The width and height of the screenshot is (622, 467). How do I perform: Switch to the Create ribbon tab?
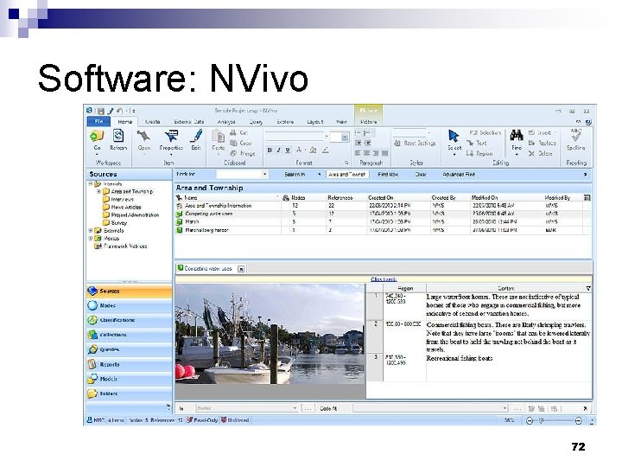coord(152,122)
